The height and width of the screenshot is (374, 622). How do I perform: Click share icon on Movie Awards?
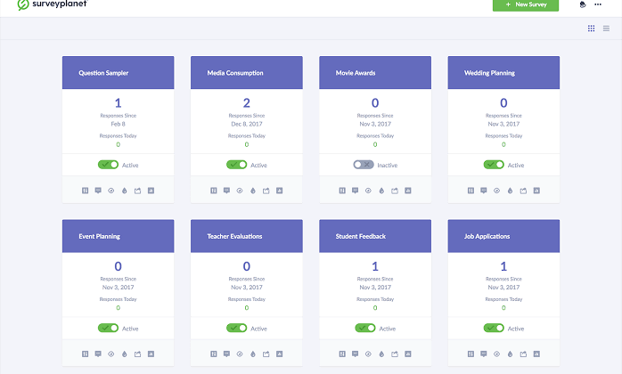[x=395, y=191]
